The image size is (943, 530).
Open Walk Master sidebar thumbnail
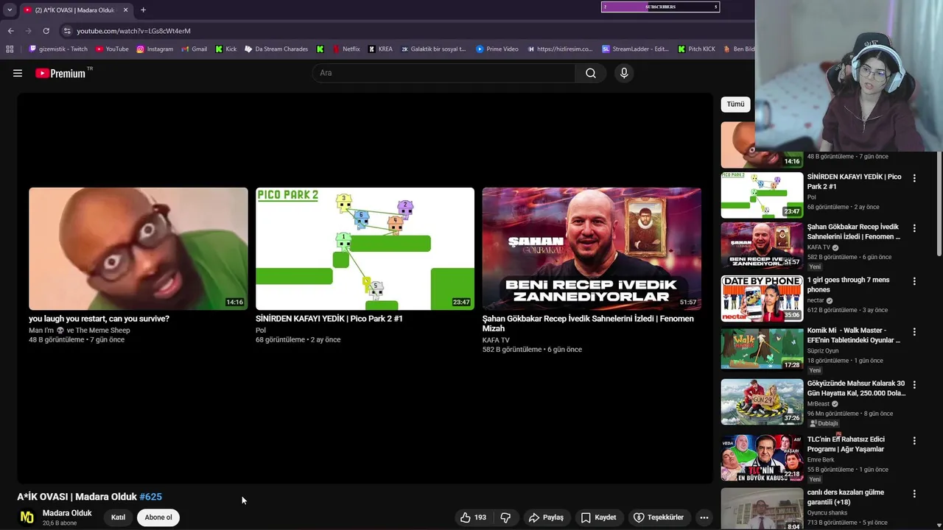click(762, 349)
